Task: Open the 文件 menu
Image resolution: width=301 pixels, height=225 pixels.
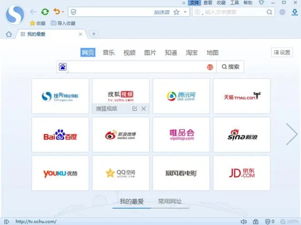Action: click(195, 3)
